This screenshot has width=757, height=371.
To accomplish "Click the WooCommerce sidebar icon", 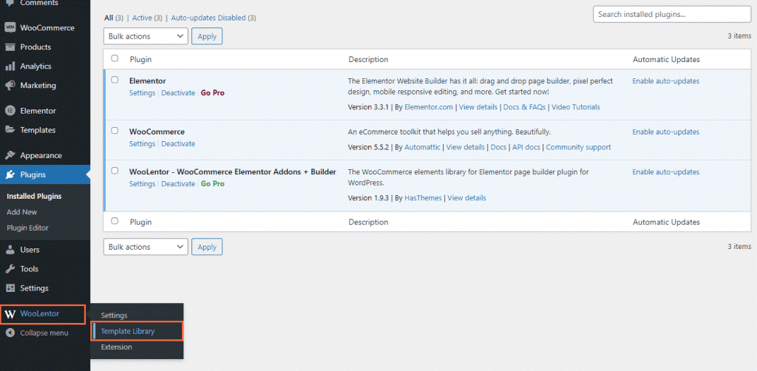I will click(x=10, y=28).
